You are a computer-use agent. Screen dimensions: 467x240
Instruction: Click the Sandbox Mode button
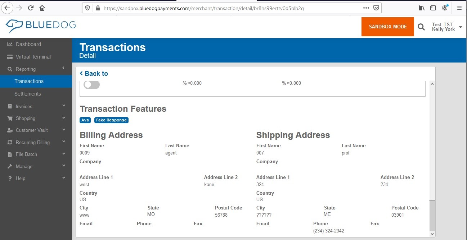tap(387, 27)
